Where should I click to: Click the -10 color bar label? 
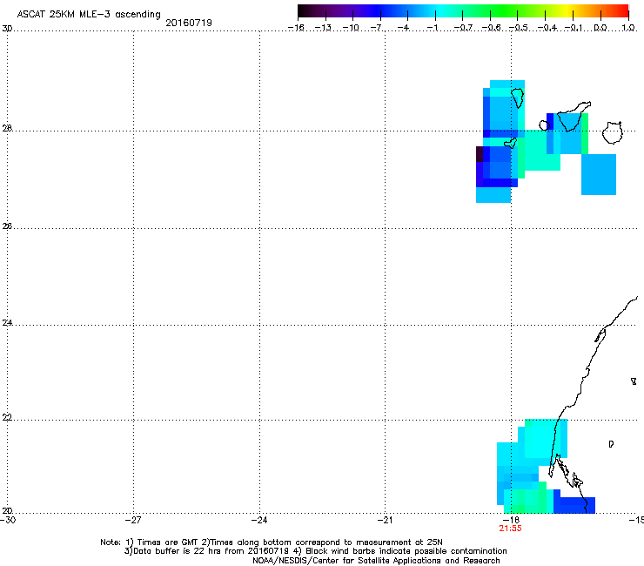point(351,28)
